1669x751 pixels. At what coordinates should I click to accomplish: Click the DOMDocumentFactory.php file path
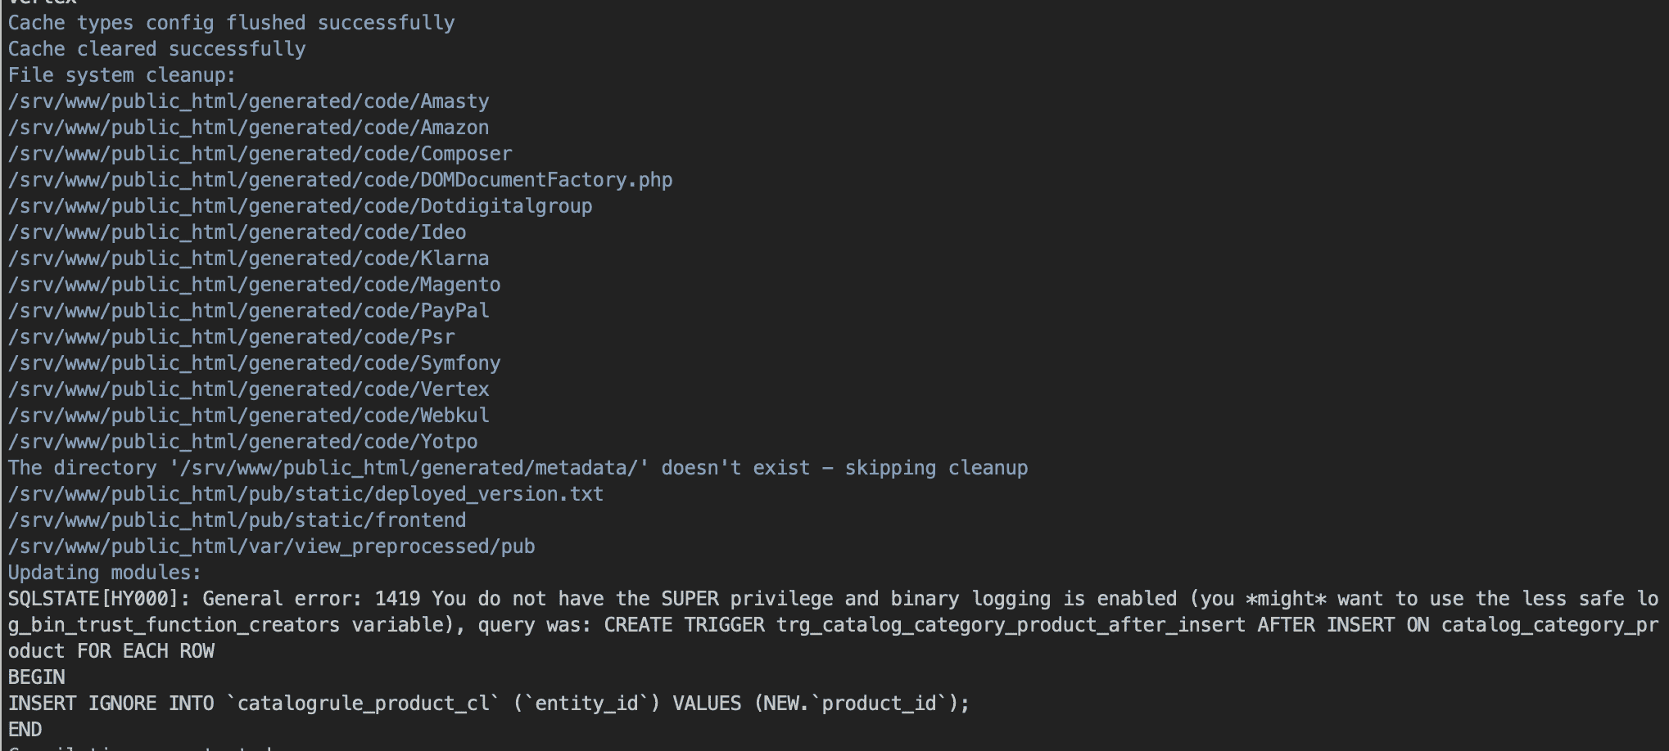[x=340, y=180]
